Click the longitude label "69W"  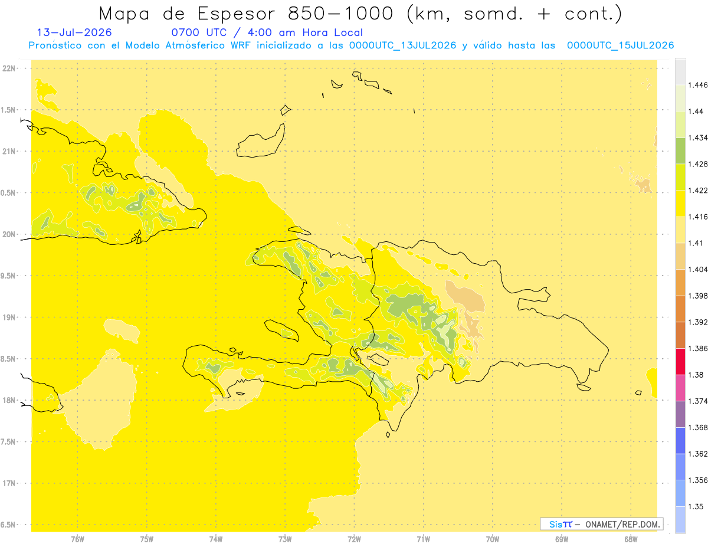(562, 539)
